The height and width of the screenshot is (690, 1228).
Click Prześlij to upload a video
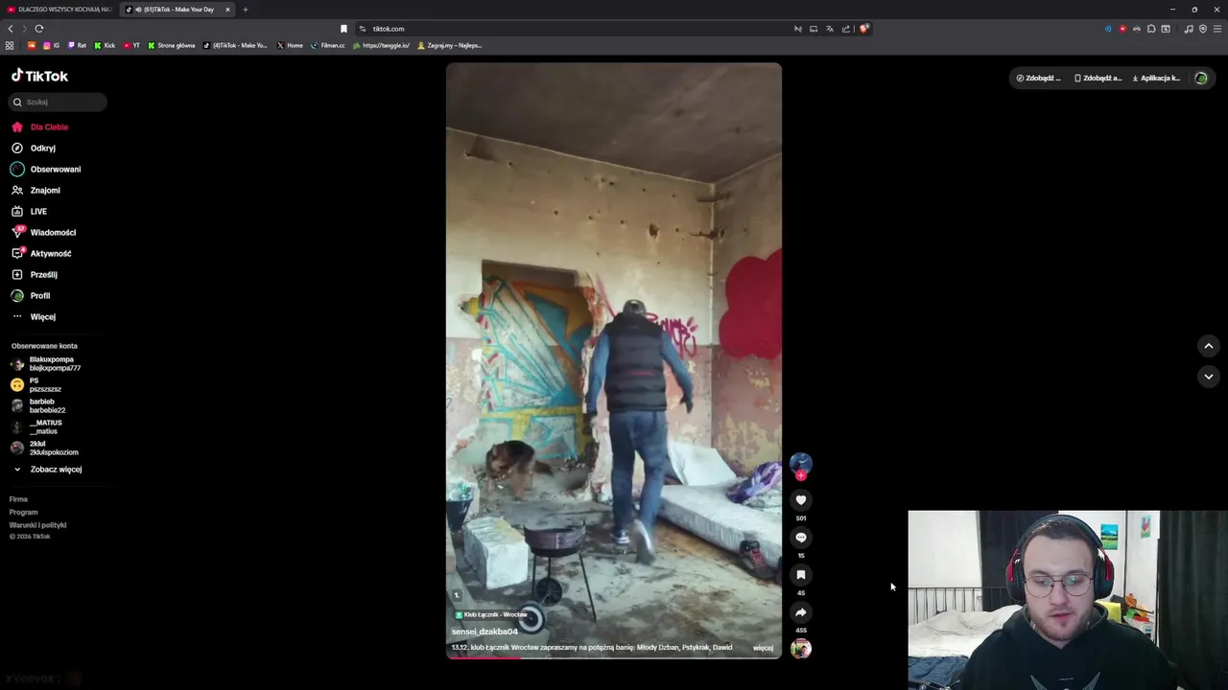35,274
